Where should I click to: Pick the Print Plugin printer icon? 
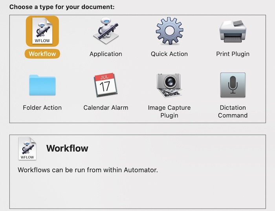(x=233, y=31)
